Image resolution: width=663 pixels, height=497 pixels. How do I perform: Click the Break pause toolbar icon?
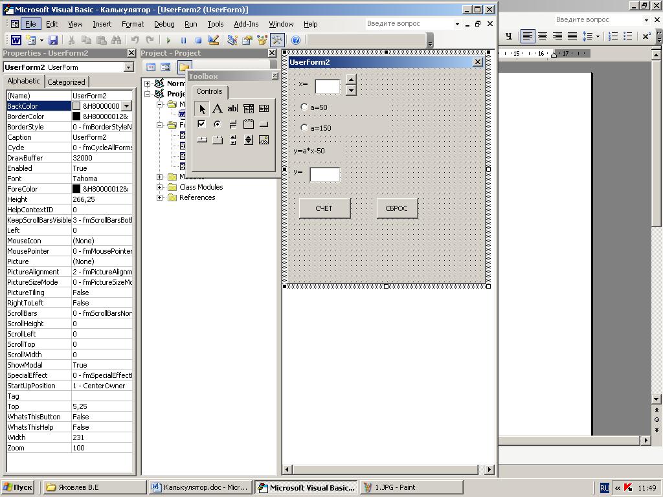(x=183, y=41)
